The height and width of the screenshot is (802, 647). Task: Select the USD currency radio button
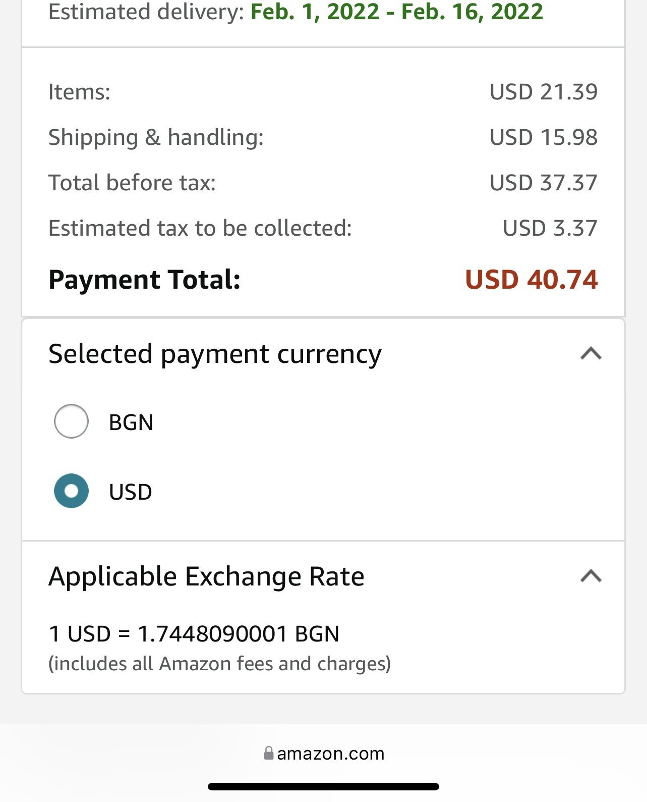[71, 491]
